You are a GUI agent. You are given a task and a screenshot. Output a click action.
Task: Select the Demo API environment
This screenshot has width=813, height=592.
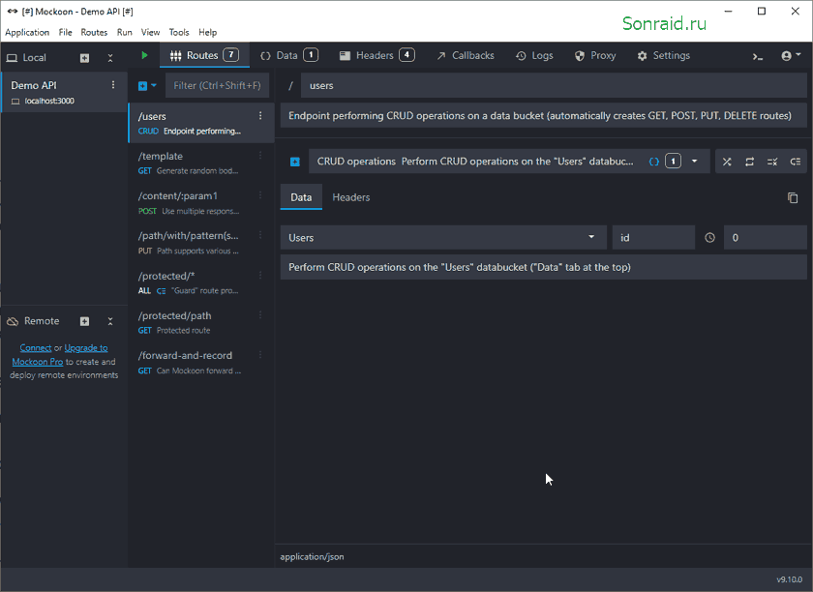coord(64,92)
